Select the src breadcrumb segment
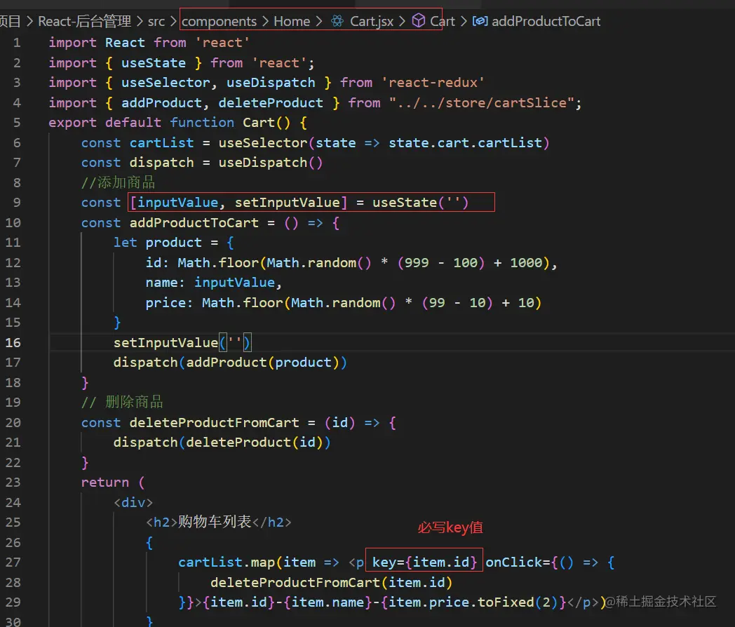Screen dimensions: 735x627 tap(156, 22)
